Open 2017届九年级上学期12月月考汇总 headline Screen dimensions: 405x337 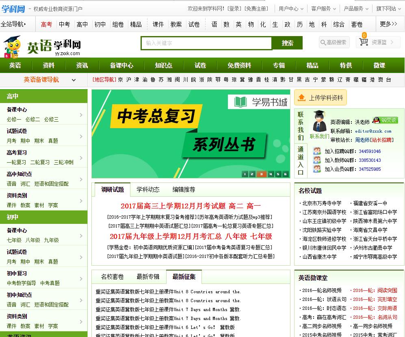pos(166,236)
